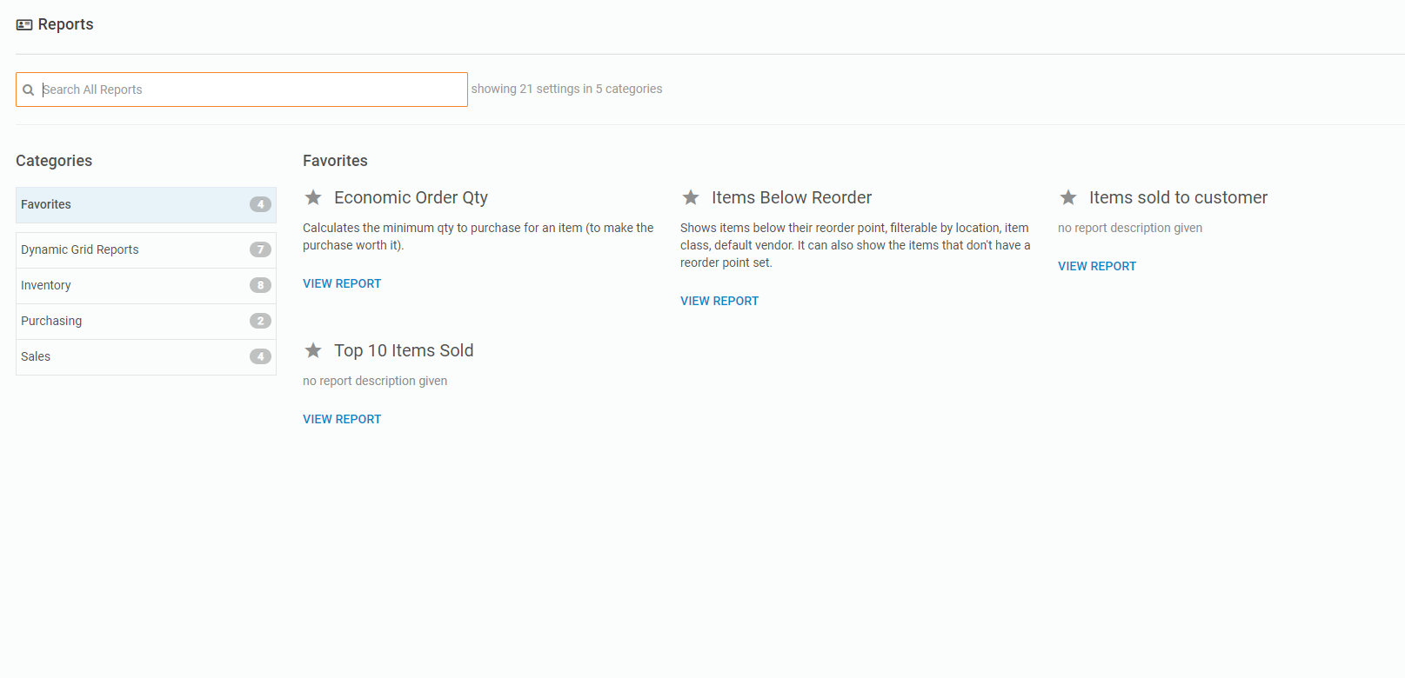Image resolution: width=1405 pixels, height=678 pixels.
Task: Toggle favorite star for Economic Order Qty
Action: pos(313,198)
